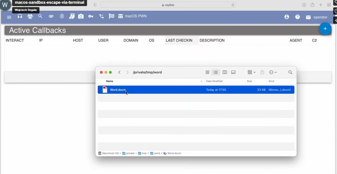Switch Finder to list view
The image size is (337, 174).
point(216,72)
